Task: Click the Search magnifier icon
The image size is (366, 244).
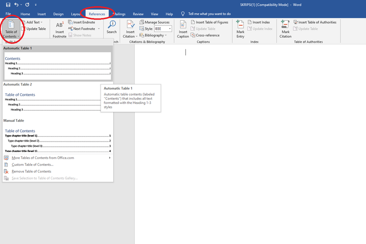Action: [x=112, y=24]
